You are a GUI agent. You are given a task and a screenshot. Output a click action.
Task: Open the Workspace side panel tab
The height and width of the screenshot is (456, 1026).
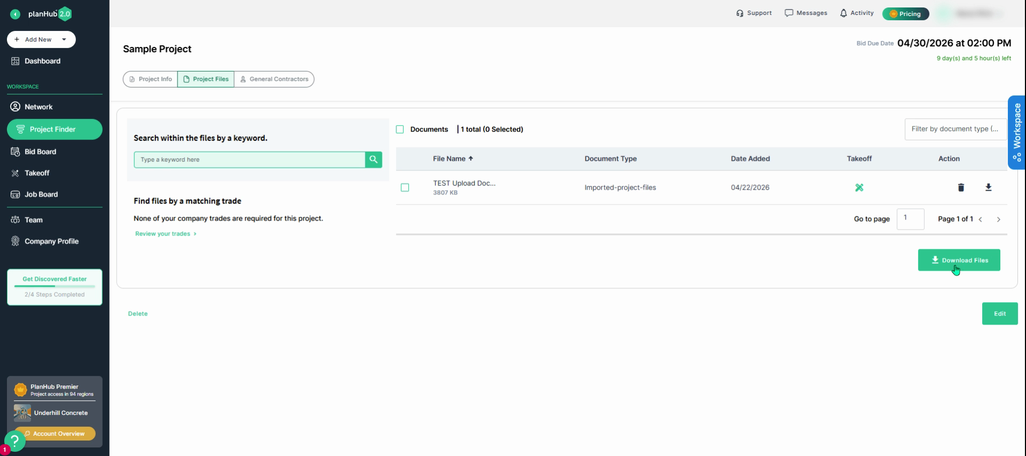(1016, 132)
